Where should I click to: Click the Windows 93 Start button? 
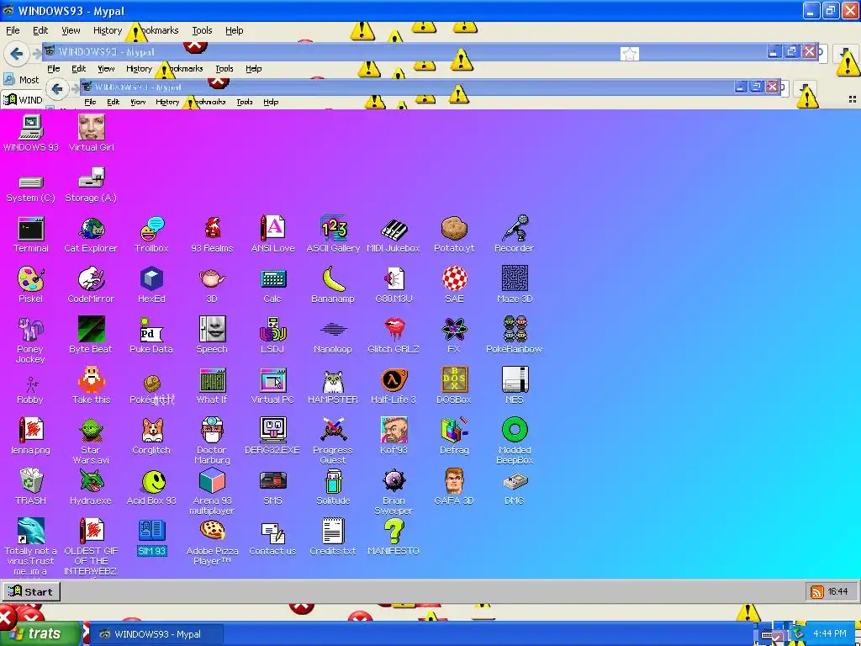click(32, 591)
